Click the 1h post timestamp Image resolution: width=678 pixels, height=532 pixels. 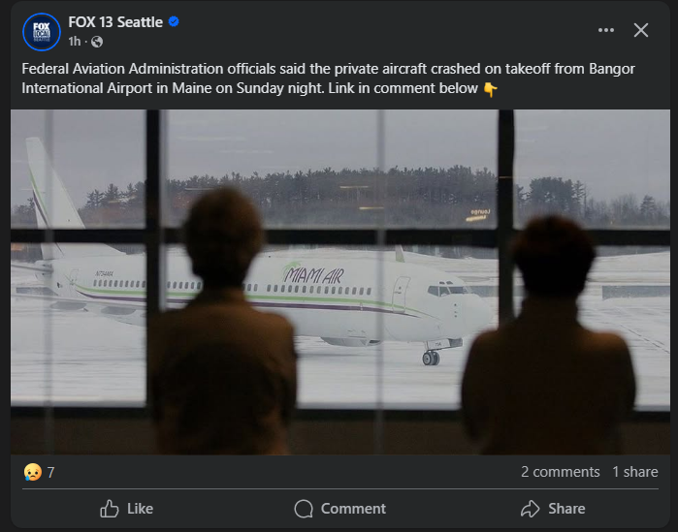[x=75, y=42]
